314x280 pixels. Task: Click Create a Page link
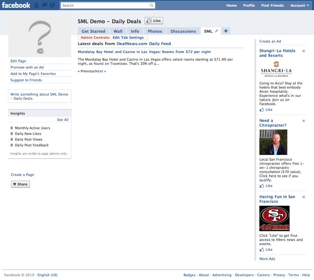[22, 174]
